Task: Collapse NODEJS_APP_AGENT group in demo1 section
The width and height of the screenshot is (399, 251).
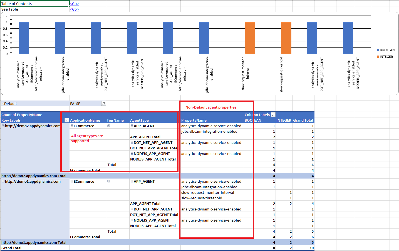Action: tap(132, 220)
